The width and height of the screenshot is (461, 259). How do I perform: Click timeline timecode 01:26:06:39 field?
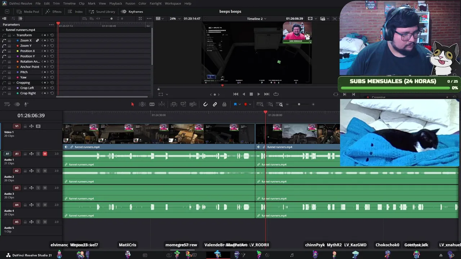point(31,115)
